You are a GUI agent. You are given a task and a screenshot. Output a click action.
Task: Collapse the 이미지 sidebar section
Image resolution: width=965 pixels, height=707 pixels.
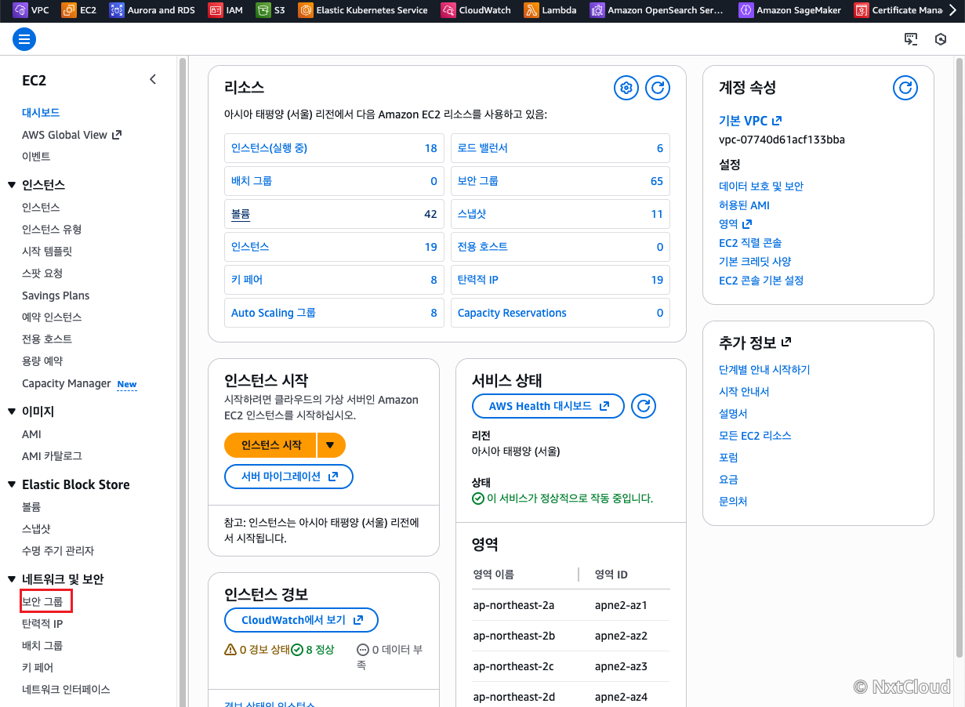click(x=12, y=412)
